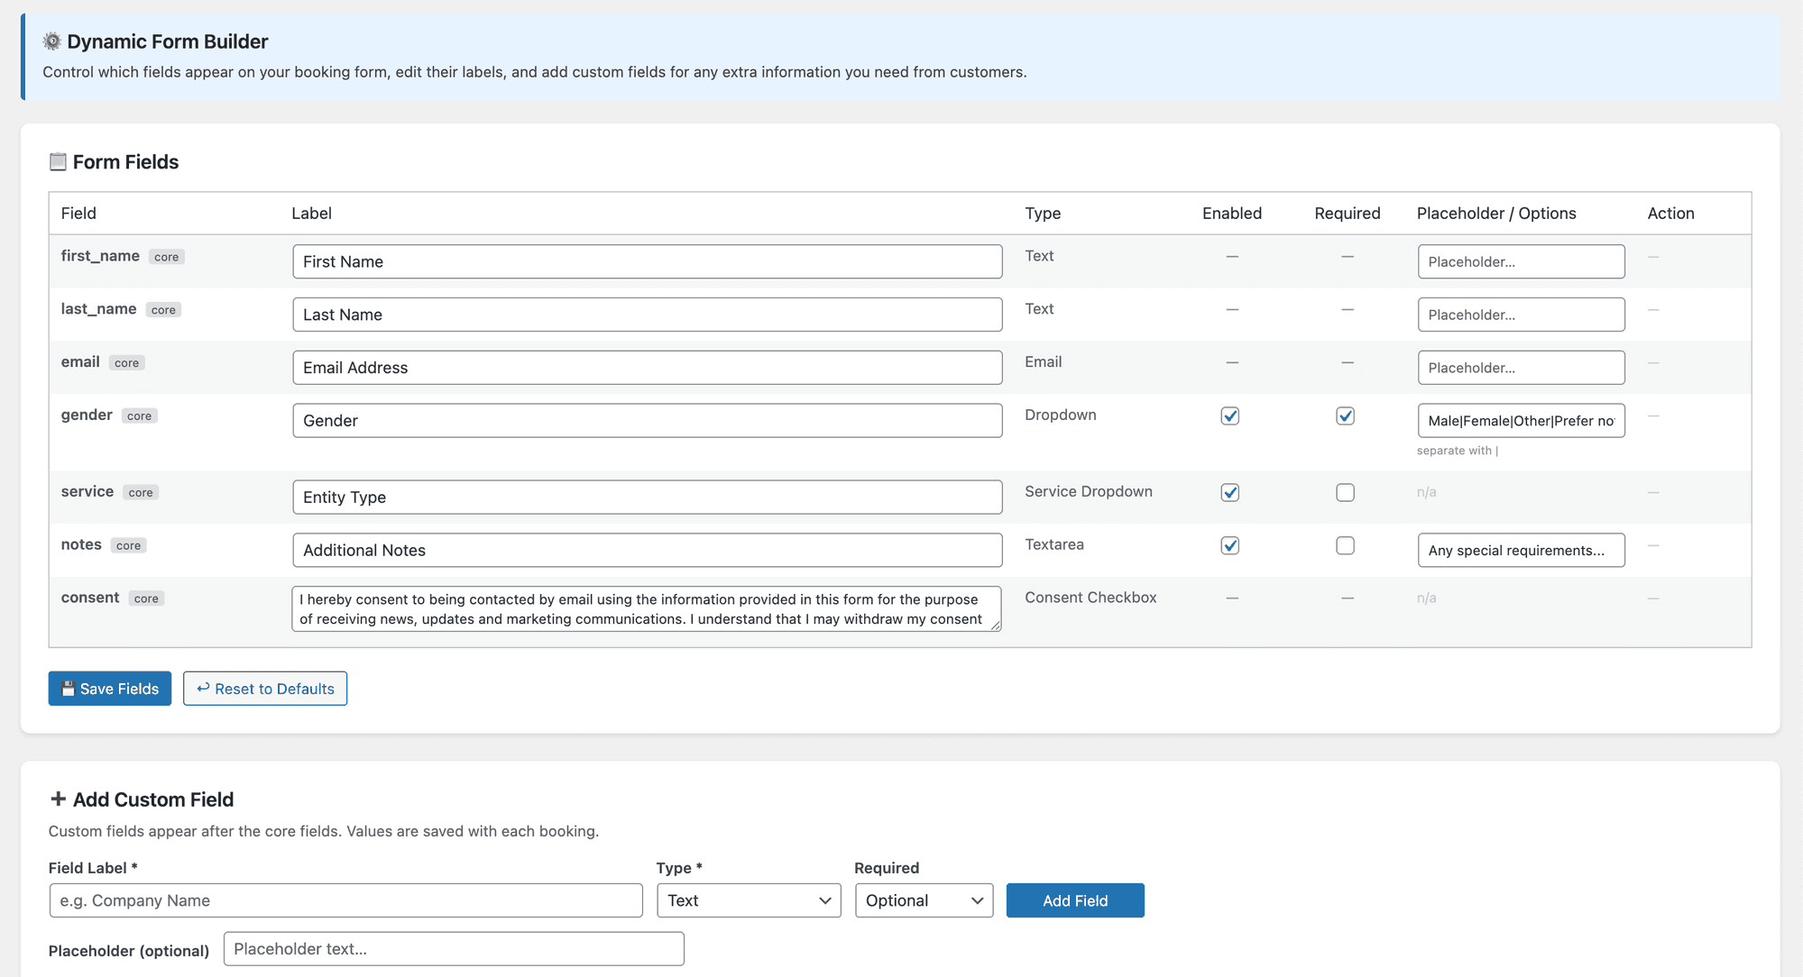The height and width of the screenshot is (977, 1803).
Task: Click the first_name placeholder input
Action: coord(1521,261)
